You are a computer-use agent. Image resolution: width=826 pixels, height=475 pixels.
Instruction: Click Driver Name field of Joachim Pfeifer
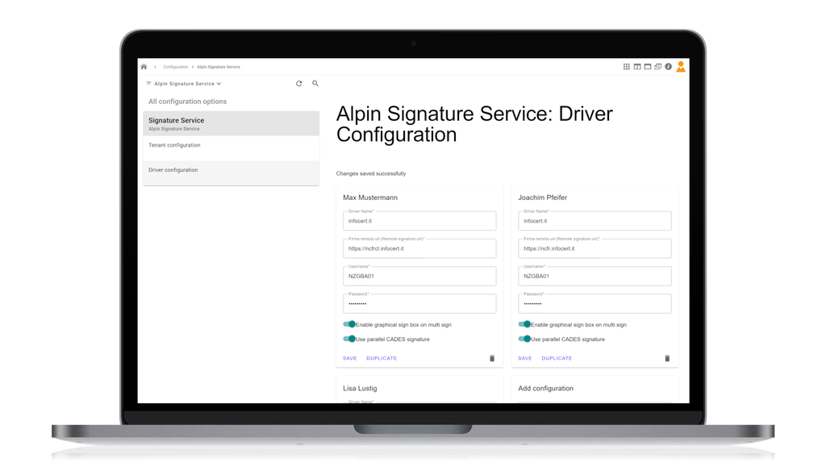(x=594, y=221)
